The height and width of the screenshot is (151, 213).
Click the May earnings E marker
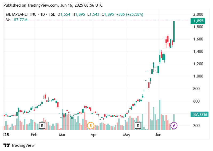pos(138,125)
